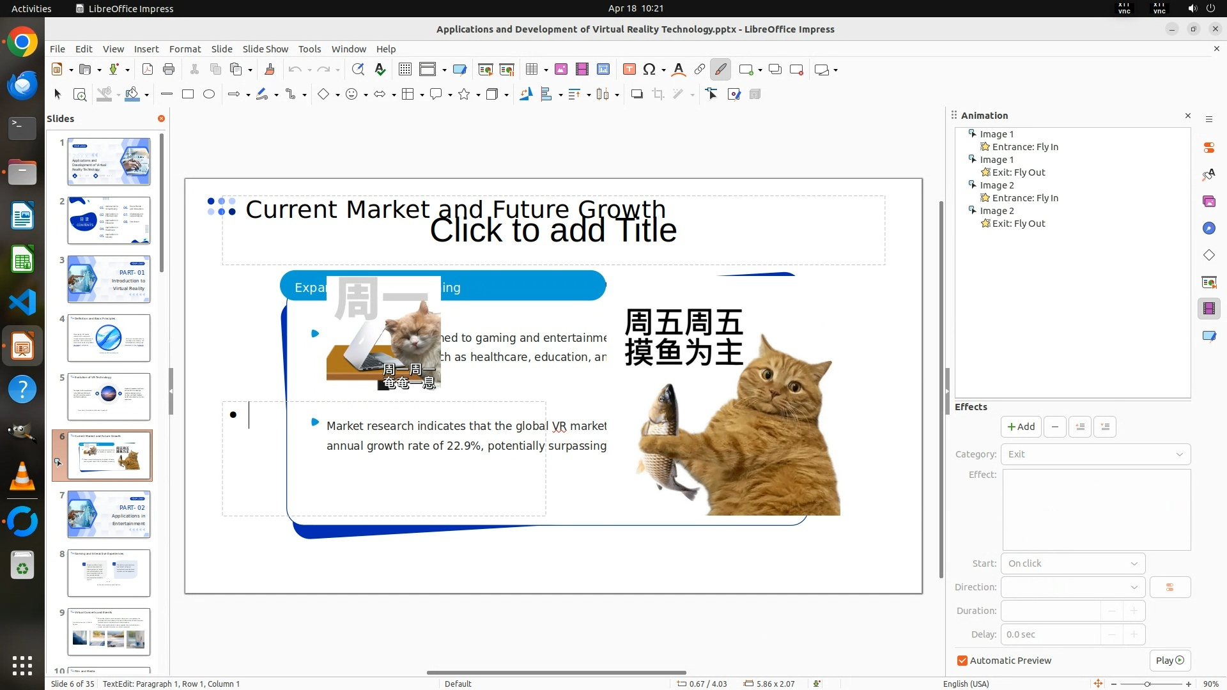1227x690 pixels.
Task: Expand the Direction dropdown
Action: 1072,587
